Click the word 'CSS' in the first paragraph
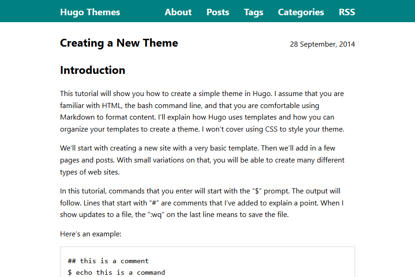Screen dimensions: 415x277 (271, 130)
